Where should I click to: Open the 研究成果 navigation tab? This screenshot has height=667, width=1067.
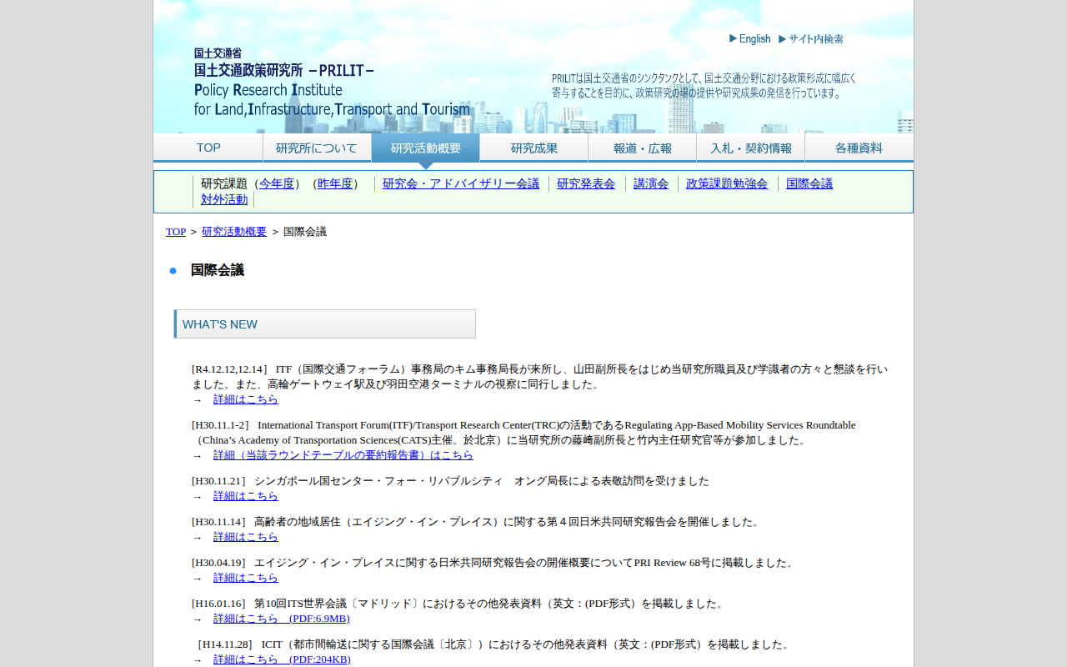533,148
